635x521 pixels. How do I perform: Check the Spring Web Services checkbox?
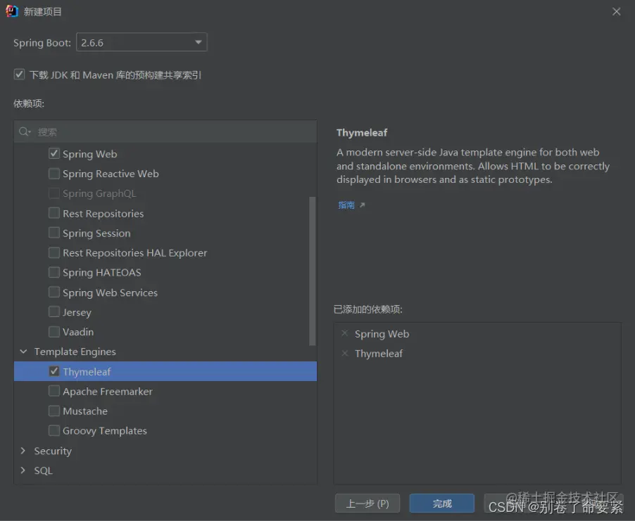click(x=54, y=292)
